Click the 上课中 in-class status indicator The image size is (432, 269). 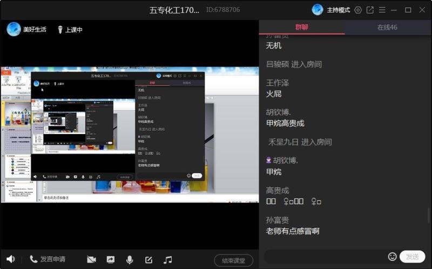[x=70, y=30]
